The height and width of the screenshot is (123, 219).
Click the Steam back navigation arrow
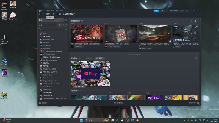[x=40, y=14]
